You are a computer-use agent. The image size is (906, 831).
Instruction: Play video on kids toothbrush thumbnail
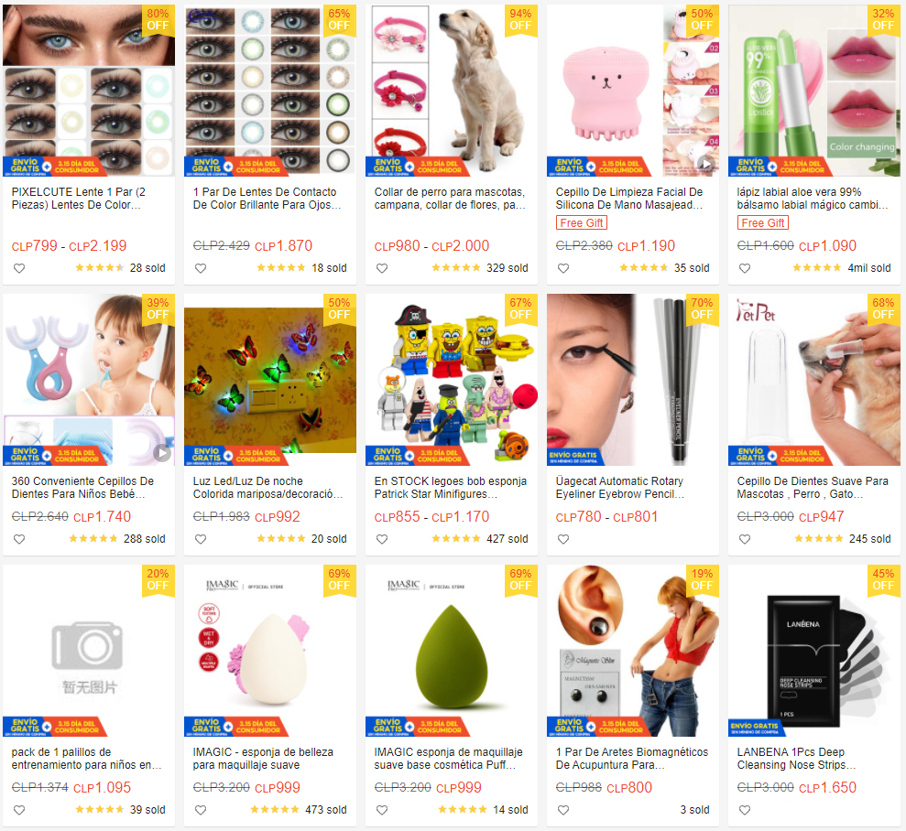tap(162, 453)
